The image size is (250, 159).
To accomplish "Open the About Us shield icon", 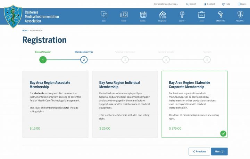I will pos(240,15).
